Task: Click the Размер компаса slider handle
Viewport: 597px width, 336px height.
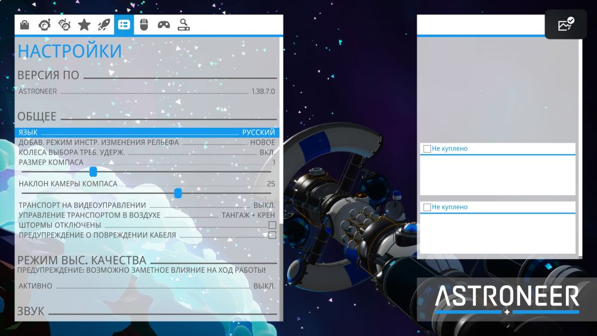Action: point(93,172)
